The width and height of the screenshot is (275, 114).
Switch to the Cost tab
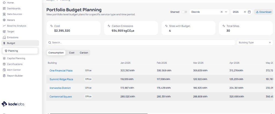pos(72,53)
